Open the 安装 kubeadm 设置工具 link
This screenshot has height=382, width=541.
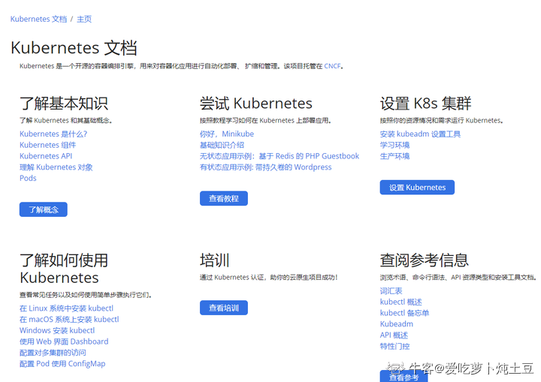(420, 134)
